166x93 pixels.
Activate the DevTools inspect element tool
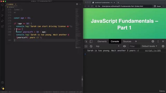coord(86,41)
